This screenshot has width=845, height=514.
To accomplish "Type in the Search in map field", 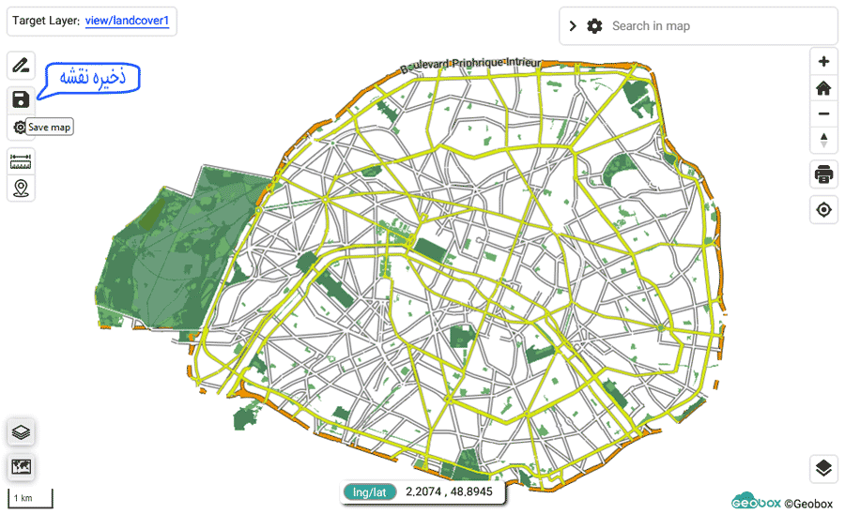I will 714,26.
